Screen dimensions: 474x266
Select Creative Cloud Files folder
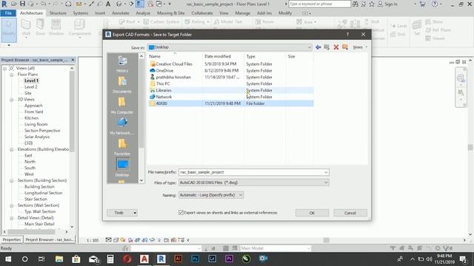coord(231,64)
